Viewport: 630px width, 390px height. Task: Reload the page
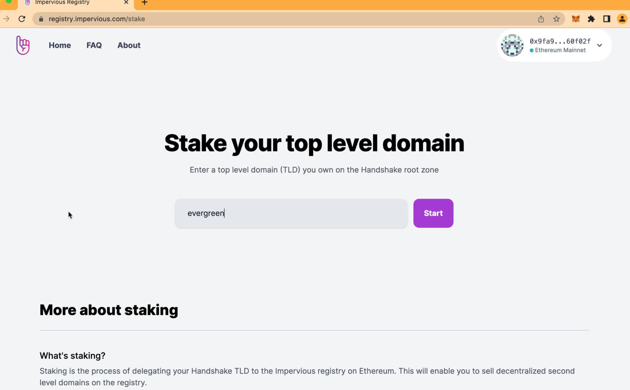[22, 19]
